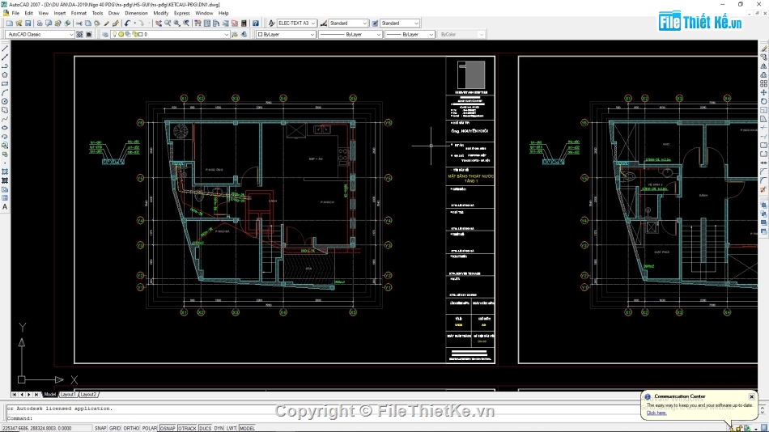
Task: Toggle LWT lineweight display
Action: pos(232,428)
